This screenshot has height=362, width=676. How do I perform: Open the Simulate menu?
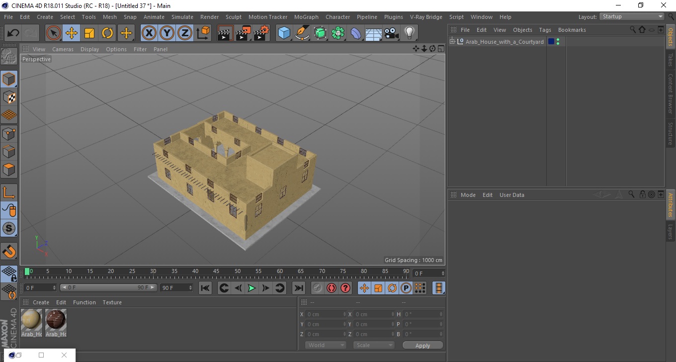point(182,17)
